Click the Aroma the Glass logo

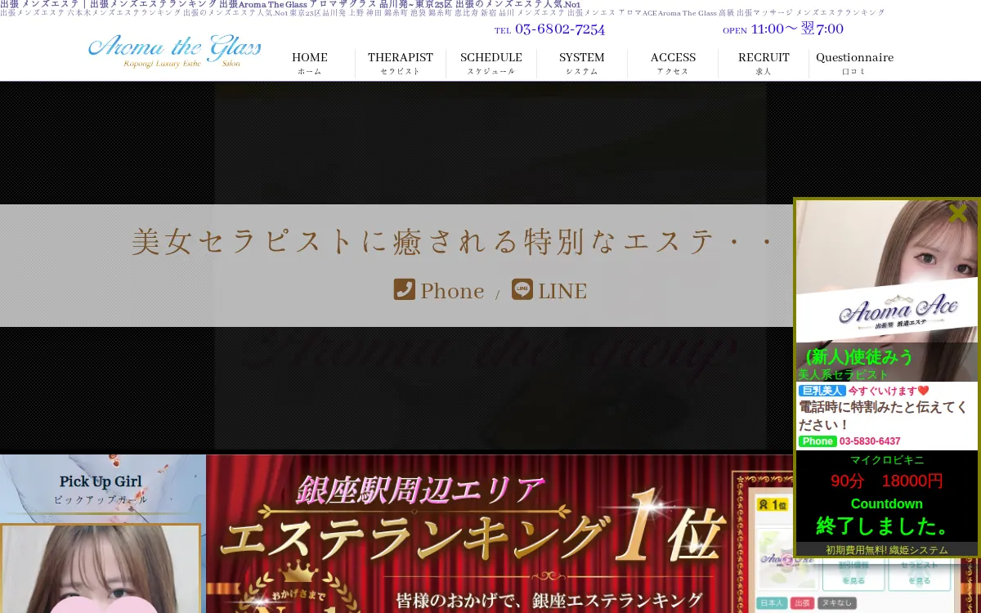click(x=174, y=51)
